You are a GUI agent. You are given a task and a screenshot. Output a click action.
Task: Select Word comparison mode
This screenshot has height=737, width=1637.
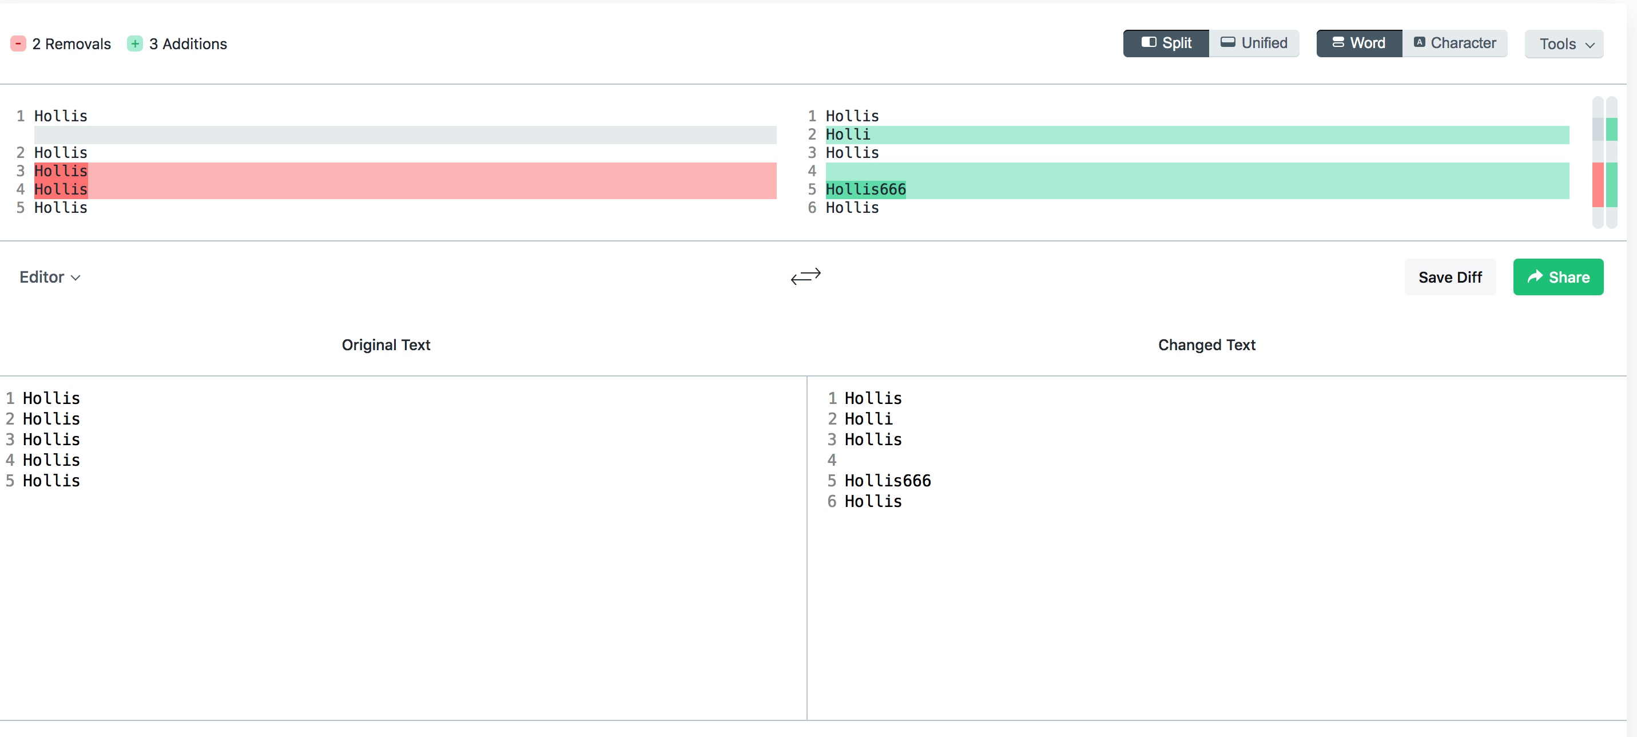click(x=1358, y=43)
